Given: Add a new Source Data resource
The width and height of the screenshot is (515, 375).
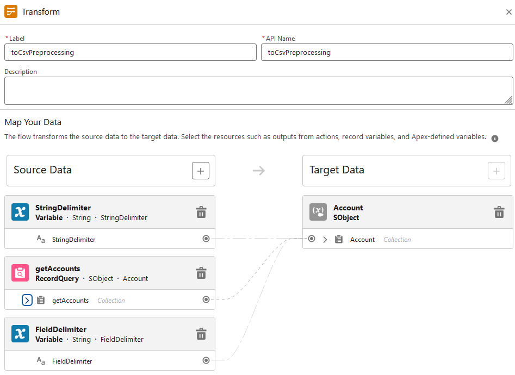Looking at the screenshot, I should (201, 171).
